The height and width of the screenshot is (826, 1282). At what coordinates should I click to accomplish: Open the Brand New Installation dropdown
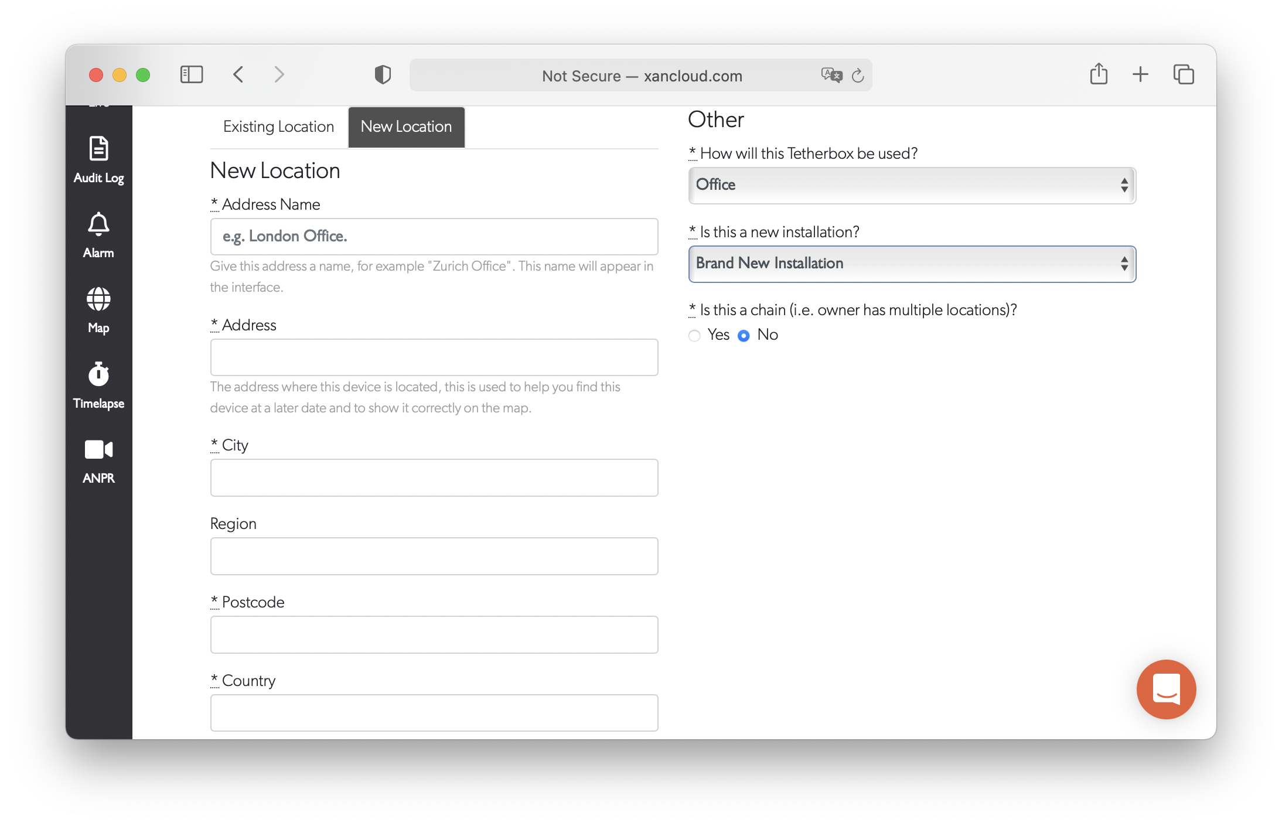[x=911, y=264]
